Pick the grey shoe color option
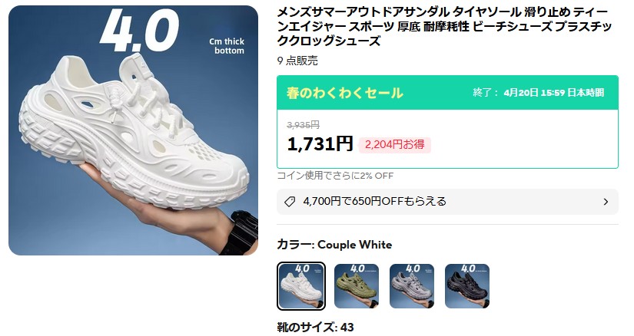The height and width of the screenshot is (336, 634). [x=412, y=286]
